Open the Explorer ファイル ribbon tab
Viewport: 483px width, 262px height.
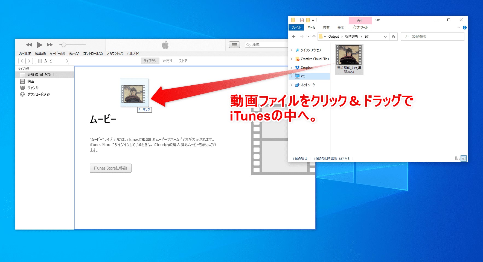296,28
